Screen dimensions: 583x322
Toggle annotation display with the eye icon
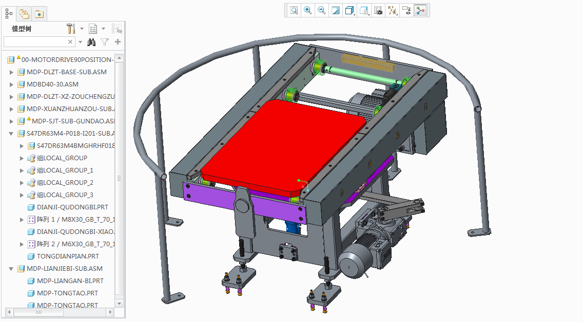[x=406, y=10]
